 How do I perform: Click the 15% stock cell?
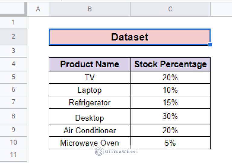click(x=170, y=102)
